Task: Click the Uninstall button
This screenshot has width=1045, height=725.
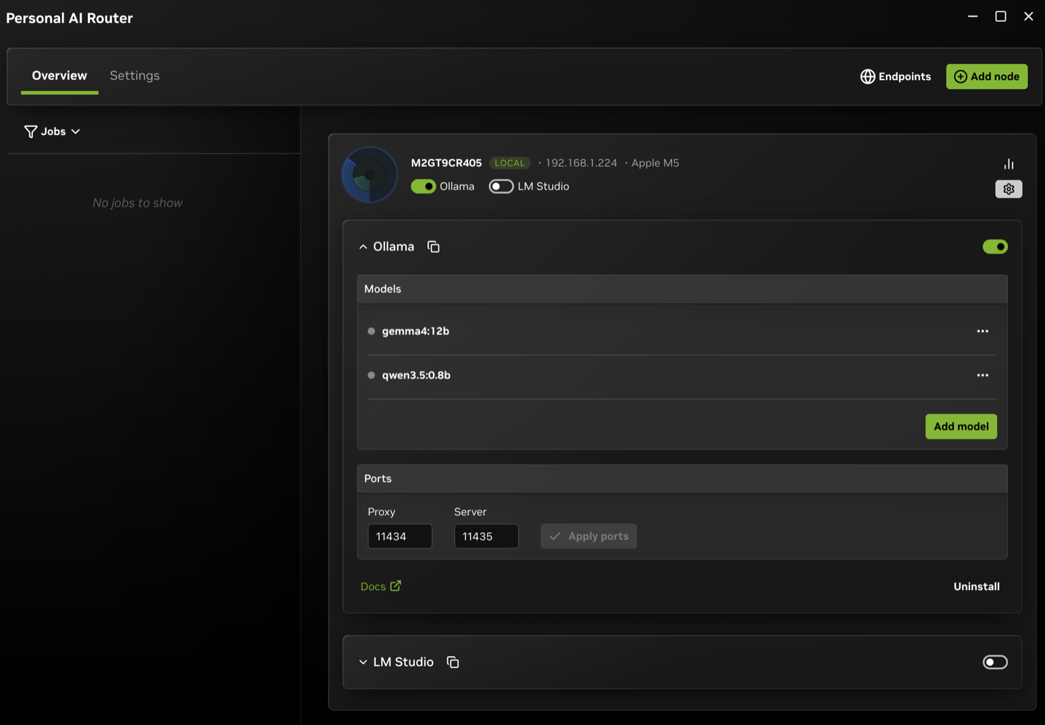Action: tap(976, 587)
